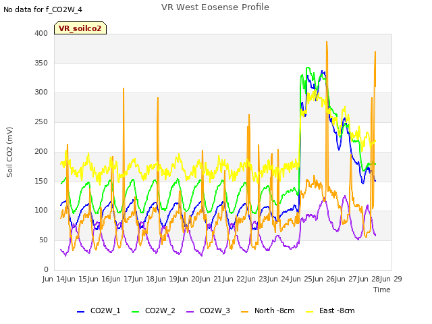Click the orange spike peak near Jun 17

pos(124,88)
